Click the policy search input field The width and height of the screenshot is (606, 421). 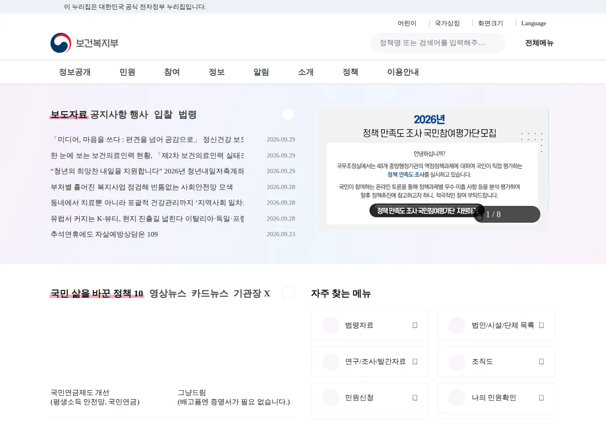[438, 43]
